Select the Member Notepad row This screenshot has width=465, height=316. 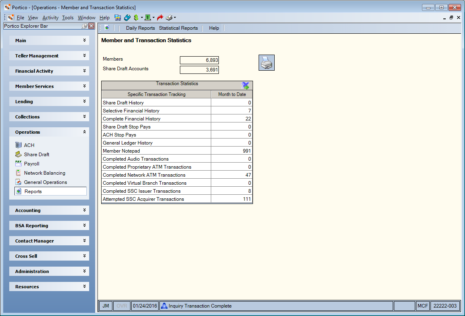click(x=177, y=151)
